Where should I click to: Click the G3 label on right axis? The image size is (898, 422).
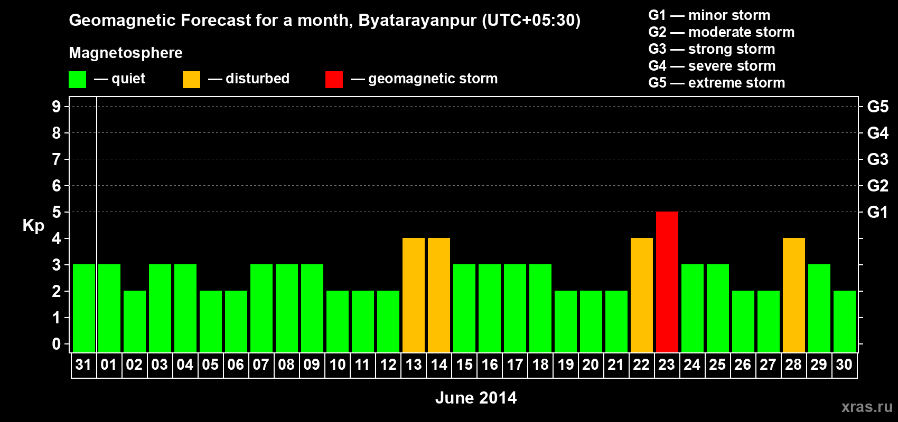point(878,159)
